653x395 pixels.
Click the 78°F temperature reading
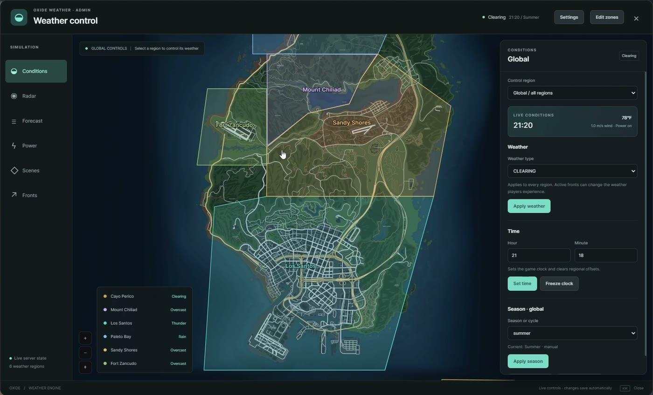[626, 118]
